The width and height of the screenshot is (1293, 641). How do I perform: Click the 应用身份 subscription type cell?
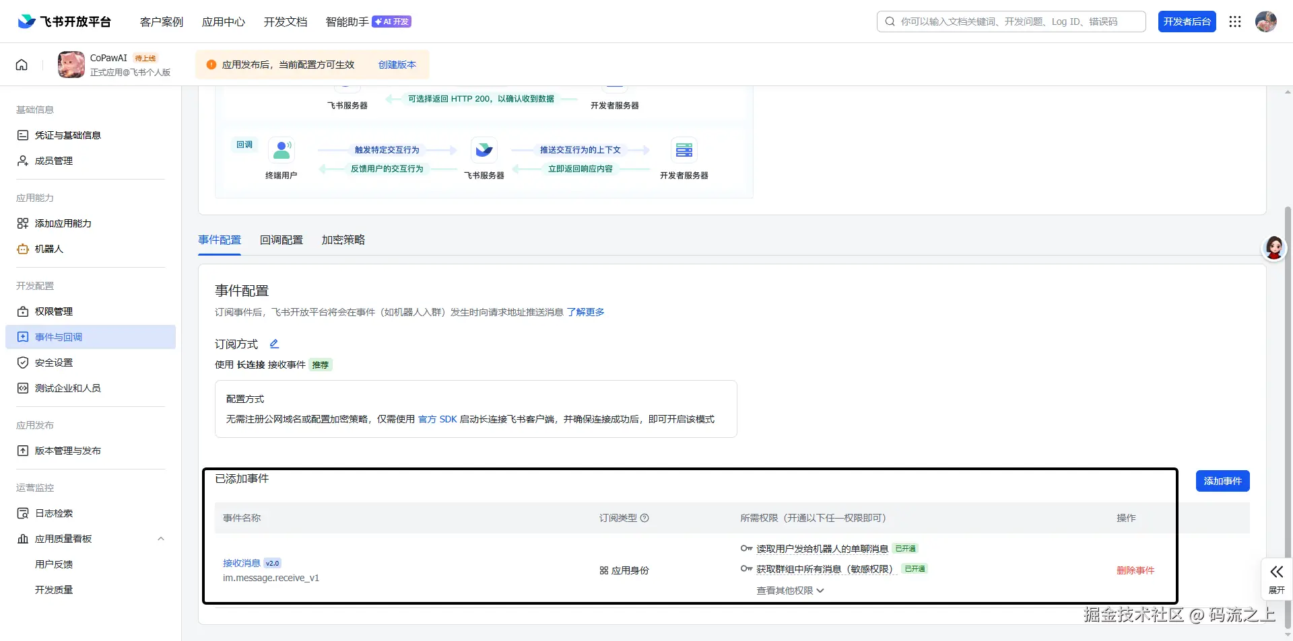(x=624, y=570)
